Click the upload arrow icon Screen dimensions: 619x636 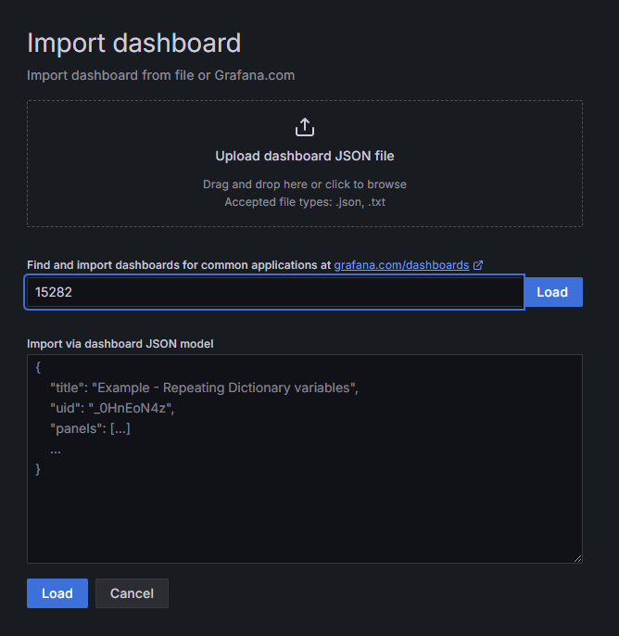click(x=305, y=127)
